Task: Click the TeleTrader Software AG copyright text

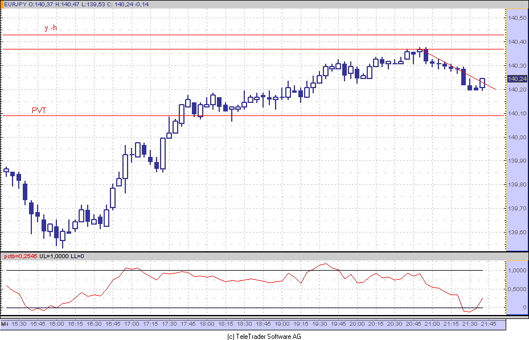Action: point(264,336)
